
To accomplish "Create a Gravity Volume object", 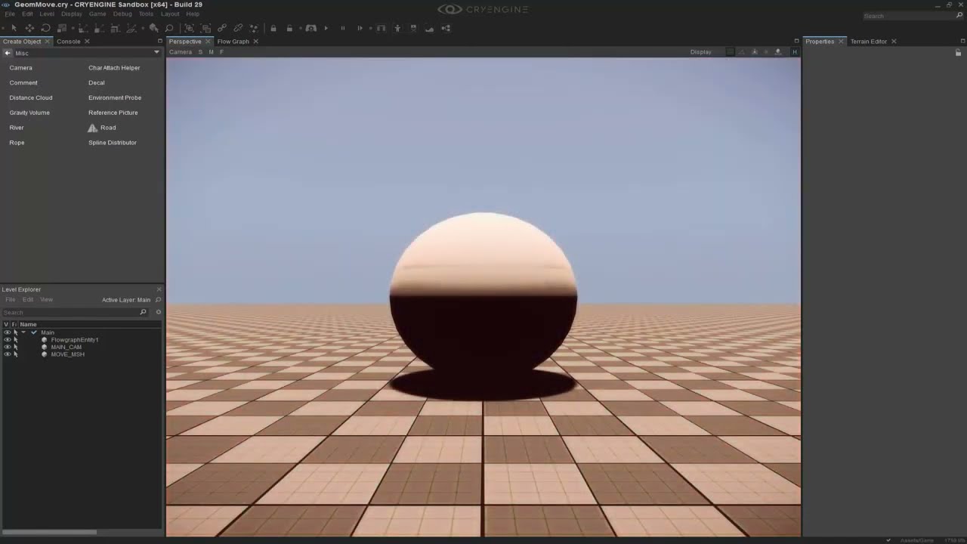I will [29, 113].
